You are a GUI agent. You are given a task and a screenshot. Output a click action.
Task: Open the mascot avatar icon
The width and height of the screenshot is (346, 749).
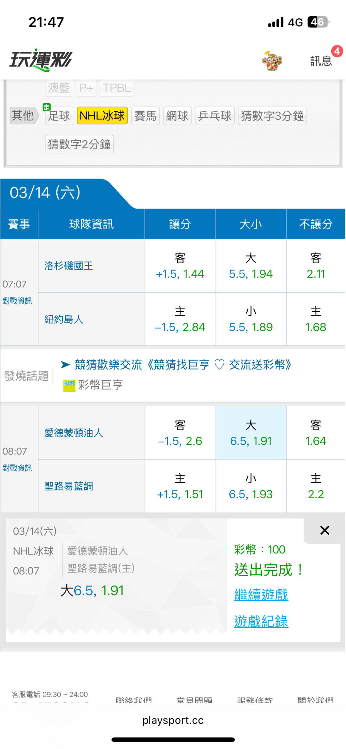[x=272, y=61]
